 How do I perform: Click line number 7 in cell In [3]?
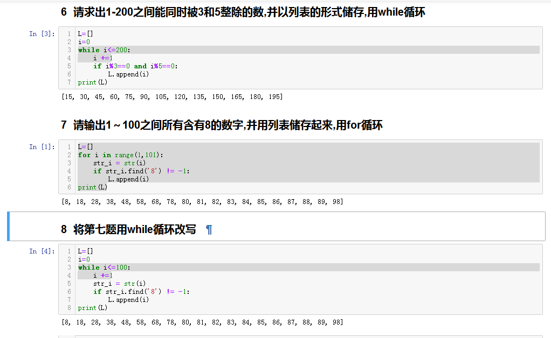69,82
